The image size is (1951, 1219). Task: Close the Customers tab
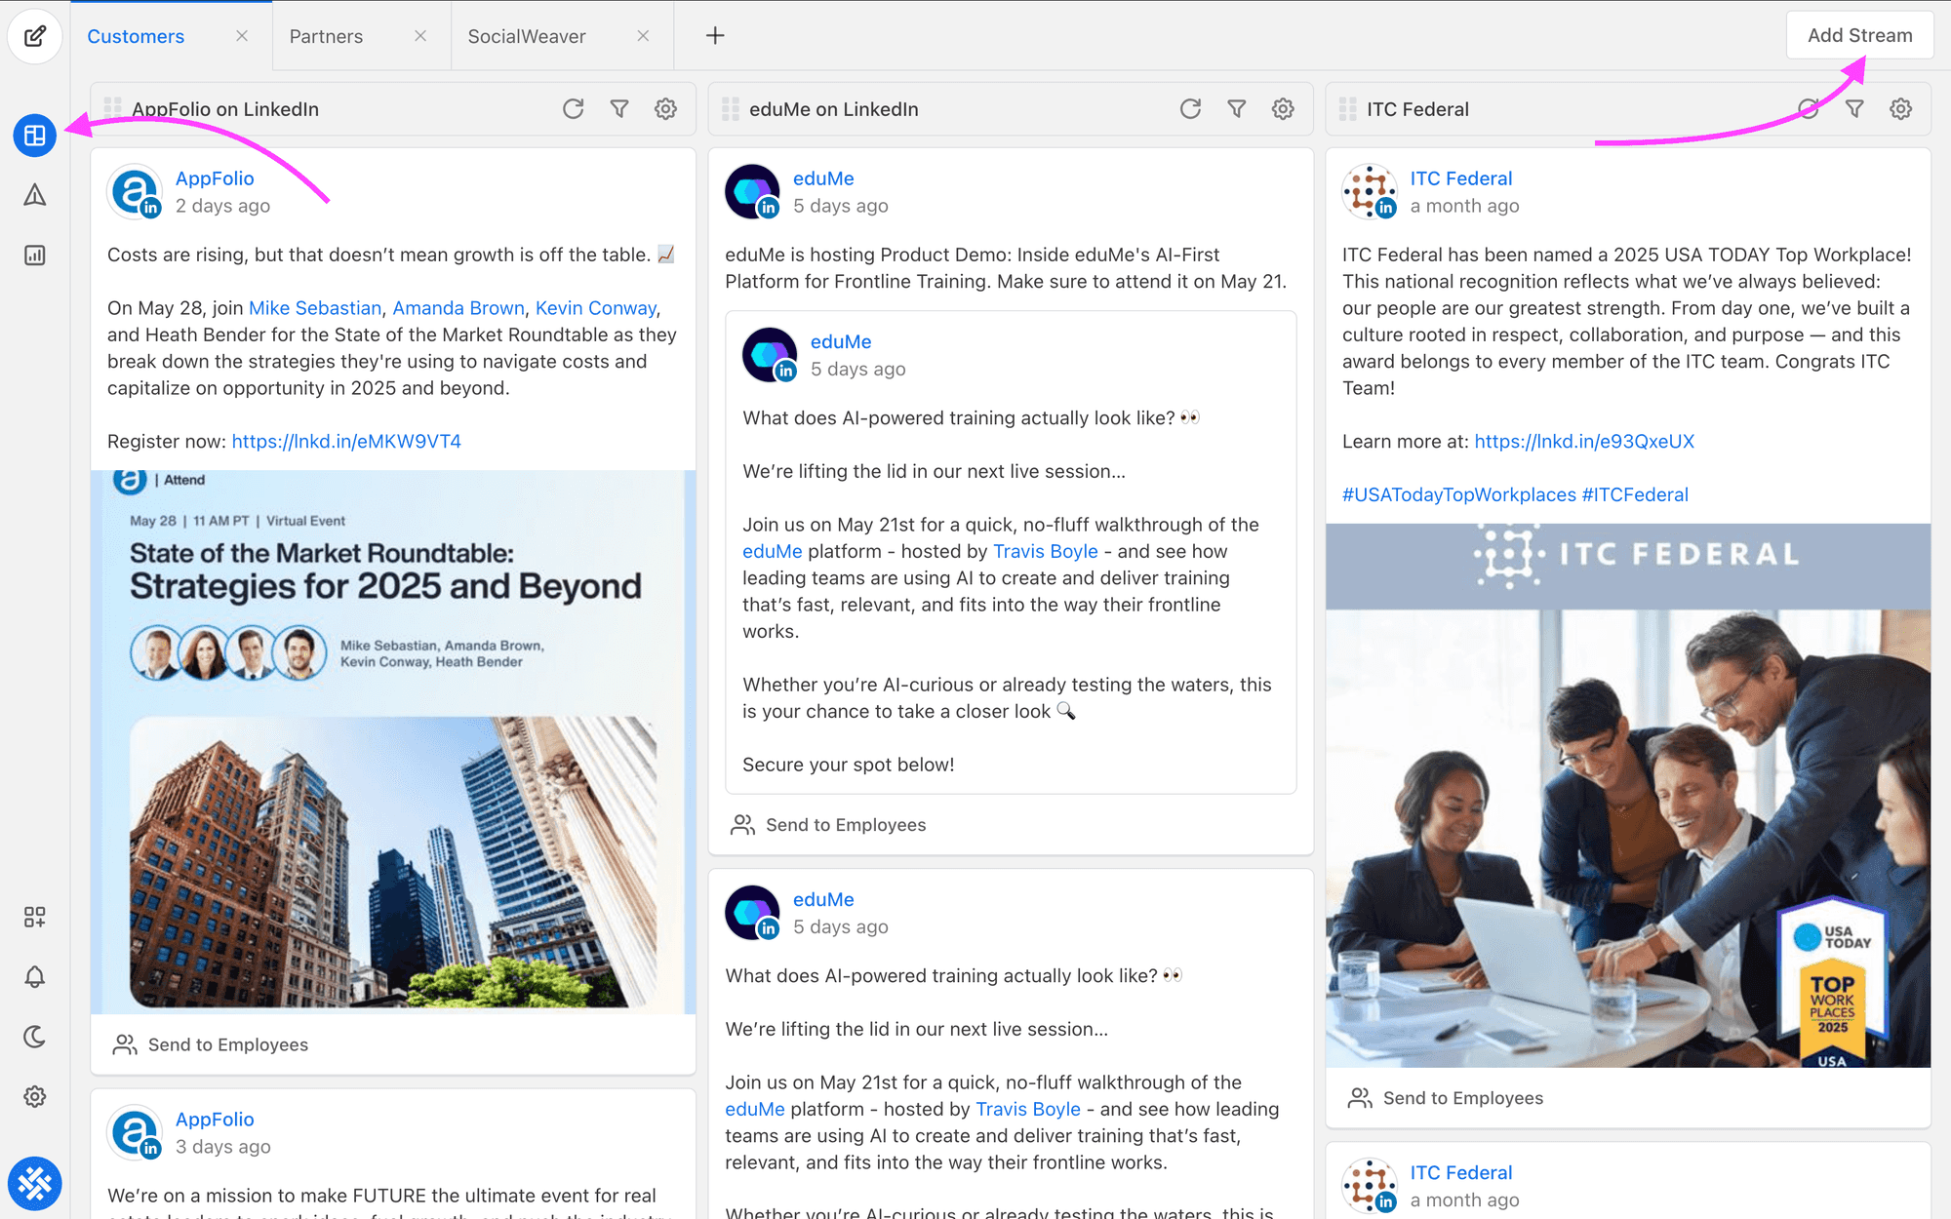click(242, 36)
